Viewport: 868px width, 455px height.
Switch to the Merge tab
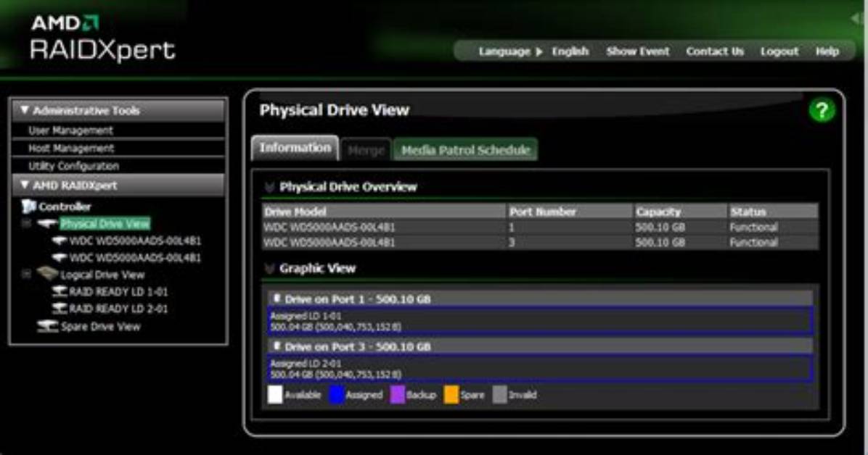[366, 150]
